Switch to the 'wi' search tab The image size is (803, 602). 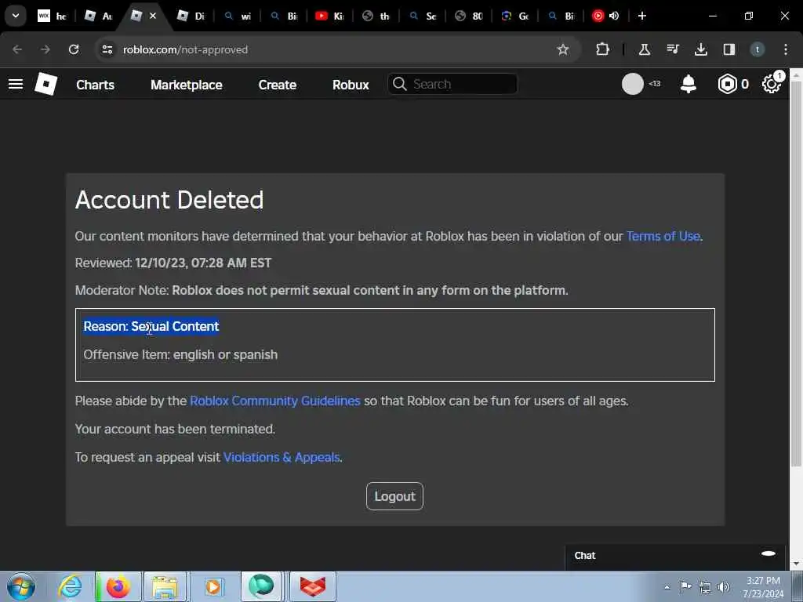coord(238,16)
